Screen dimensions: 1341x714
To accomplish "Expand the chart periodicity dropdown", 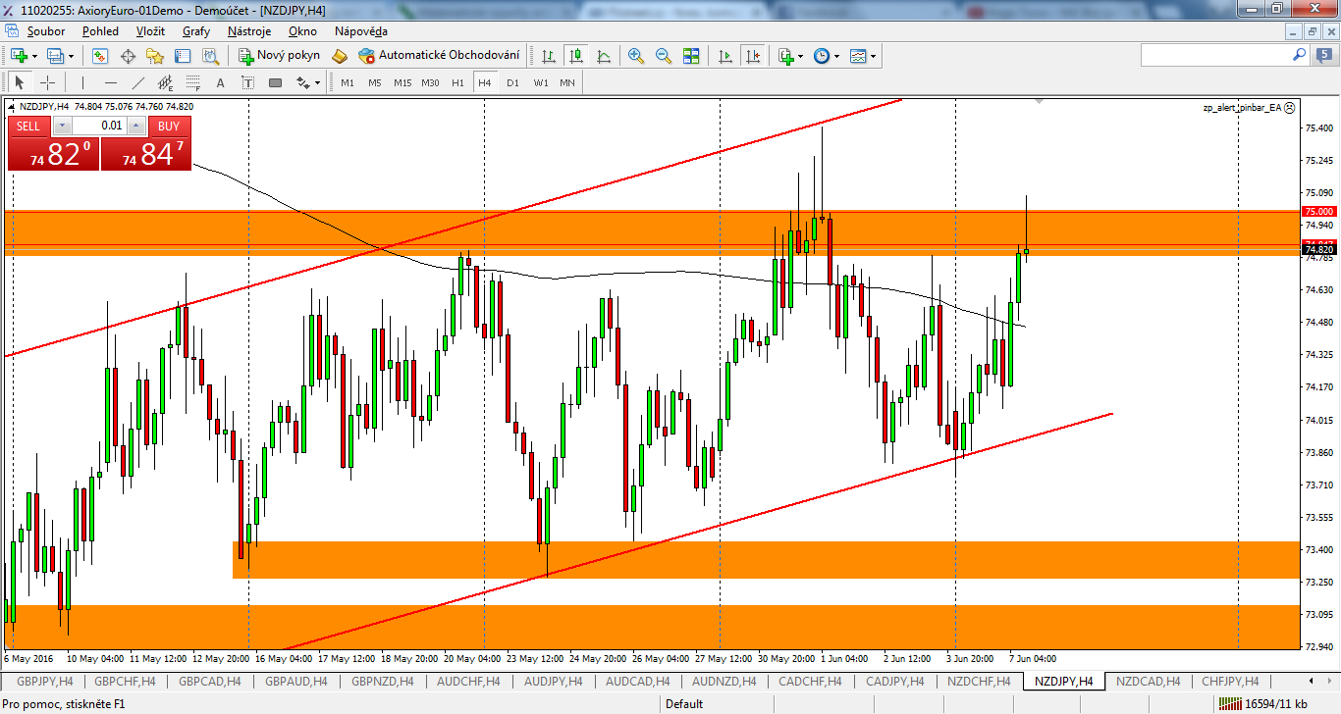I will (x=827, y=56).
